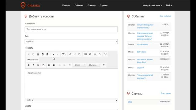Toggle strikethrough formatting
Screen dimensions: 196x110
tap(38, 65)
